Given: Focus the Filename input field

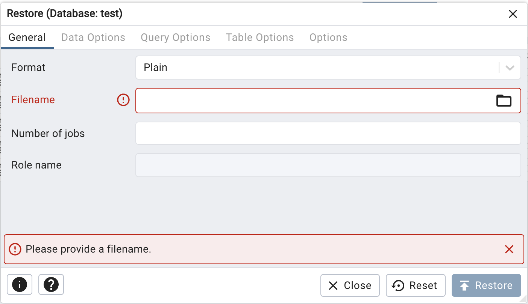Looking at the screenshot, I should 312,101.
